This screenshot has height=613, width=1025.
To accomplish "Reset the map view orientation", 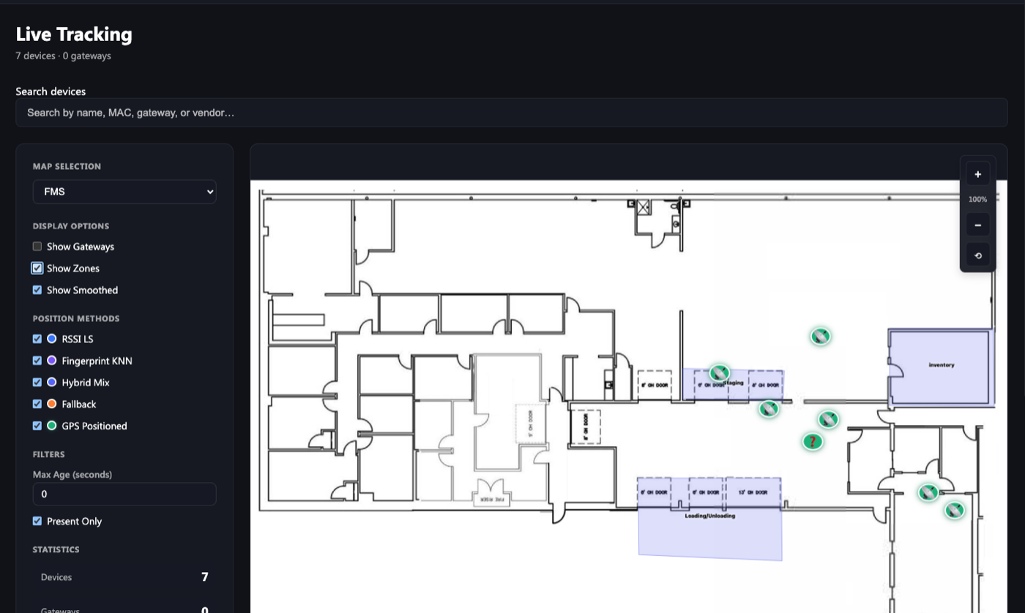I will coord(977,255).
